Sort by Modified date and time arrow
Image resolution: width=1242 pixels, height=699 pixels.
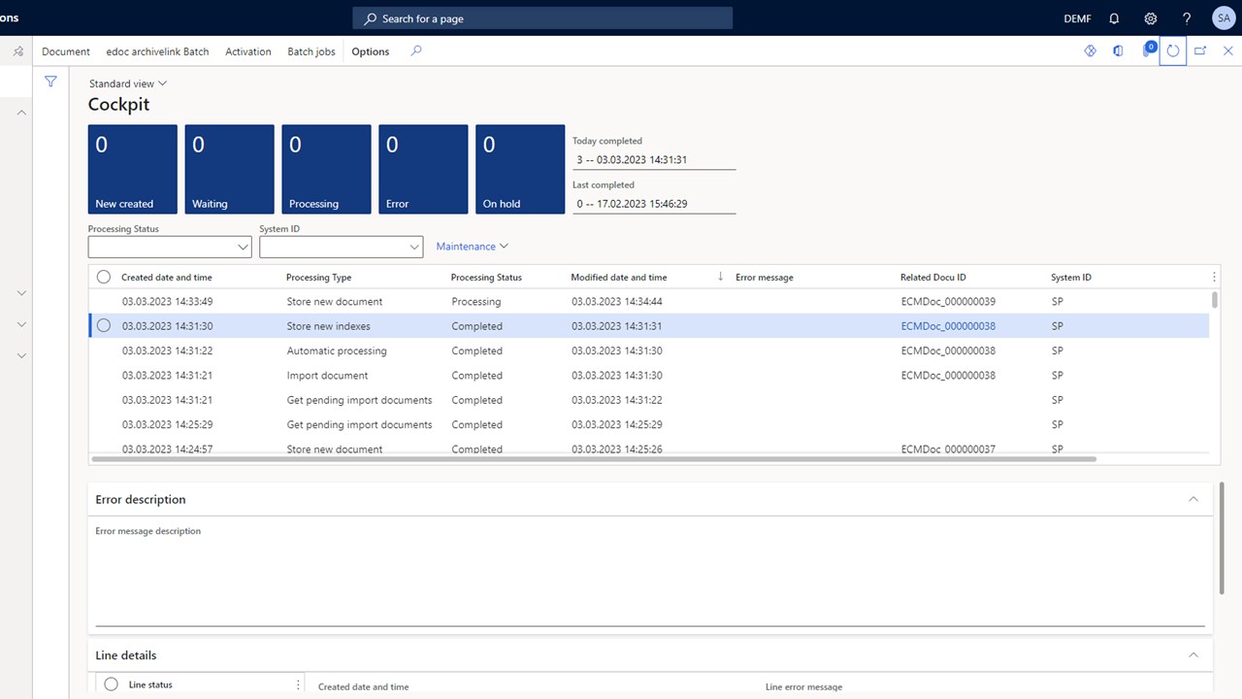pos(720,277)
